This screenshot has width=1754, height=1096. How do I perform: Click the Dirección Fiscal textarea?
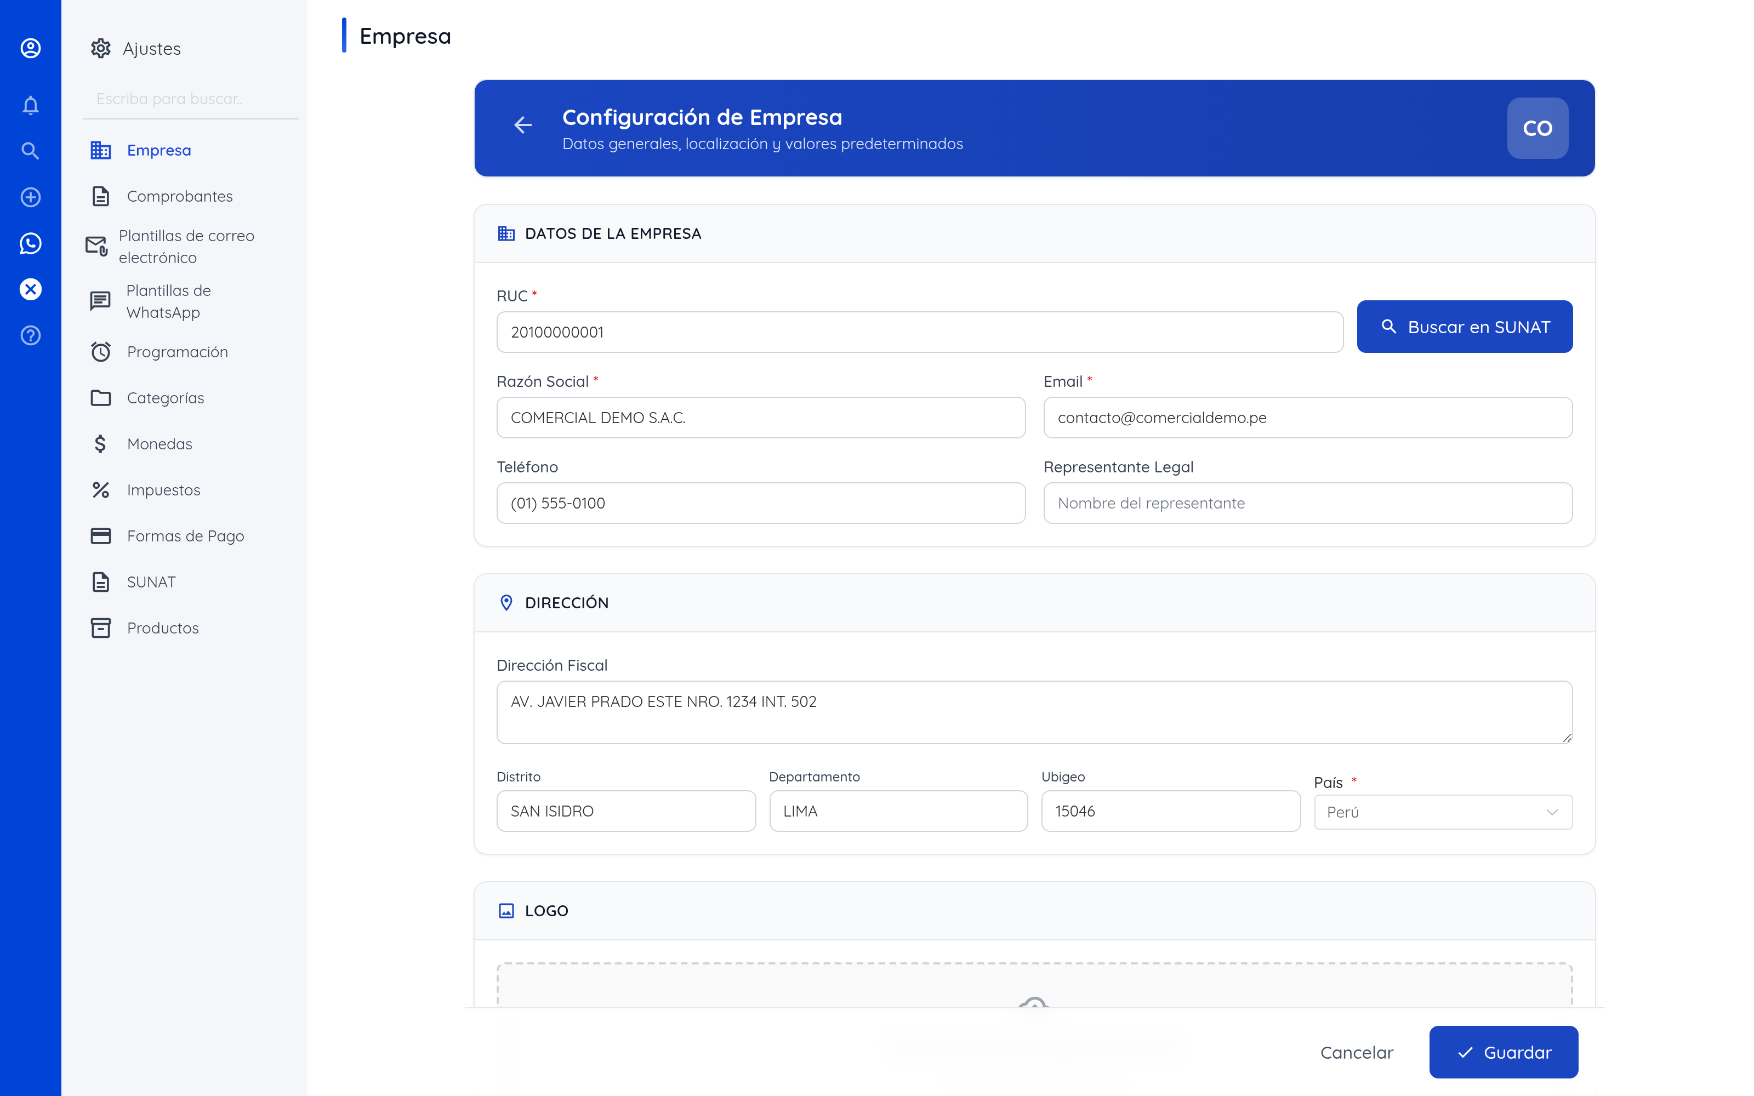tap(1034, 712)
